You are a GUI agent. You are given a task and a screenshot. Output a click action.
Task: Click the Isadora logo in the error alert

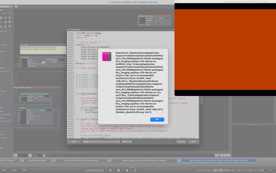pyautogui.click(x=107, y=56)
